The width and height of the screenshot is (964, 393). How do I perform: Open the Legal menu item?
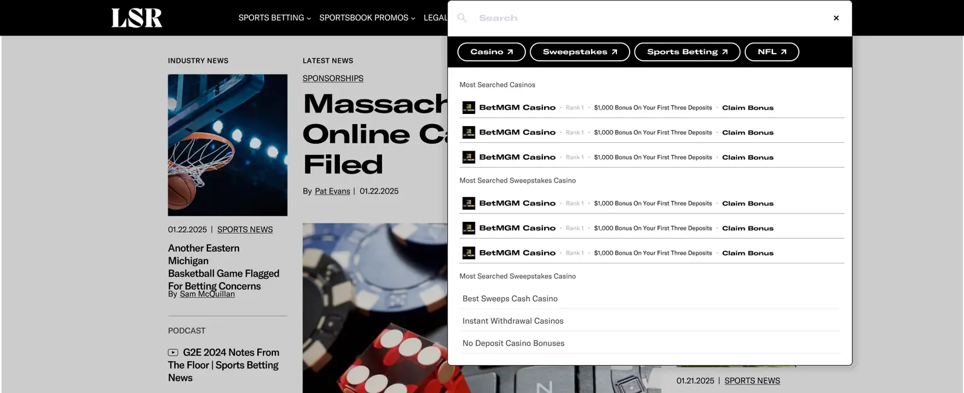coord(436,18)
